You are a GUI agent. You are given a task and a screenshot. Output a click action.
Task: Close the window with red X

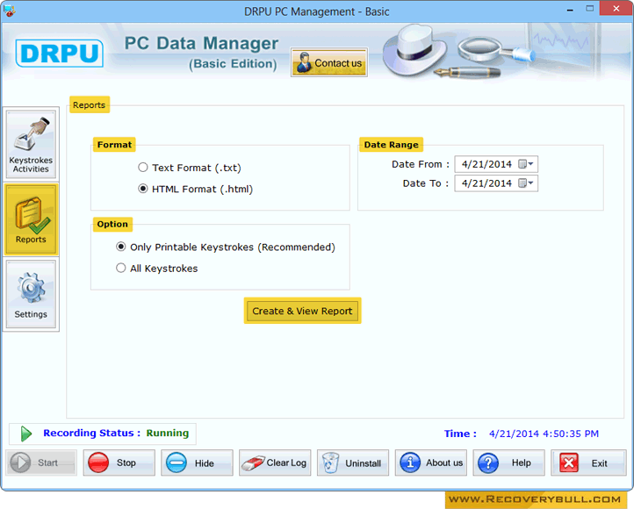[x=616, y=9]
